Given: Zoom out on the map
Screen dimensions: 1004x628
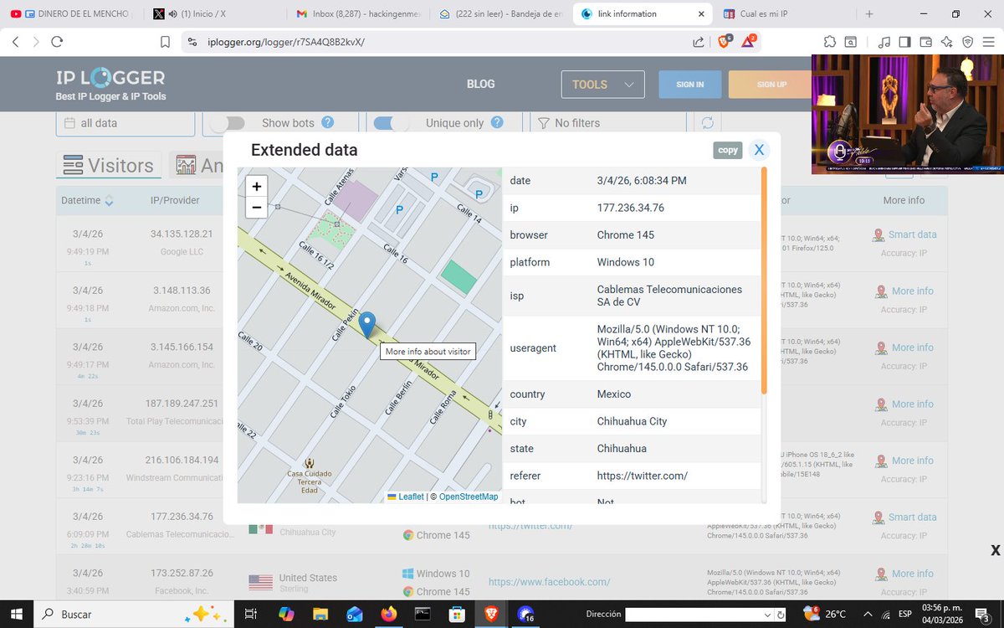Looking at the screenshot, I should 257,207.
